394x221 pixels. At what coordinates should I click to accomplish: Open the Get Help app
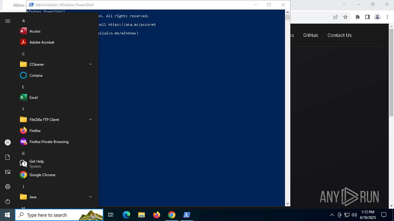tap(57, 164)
